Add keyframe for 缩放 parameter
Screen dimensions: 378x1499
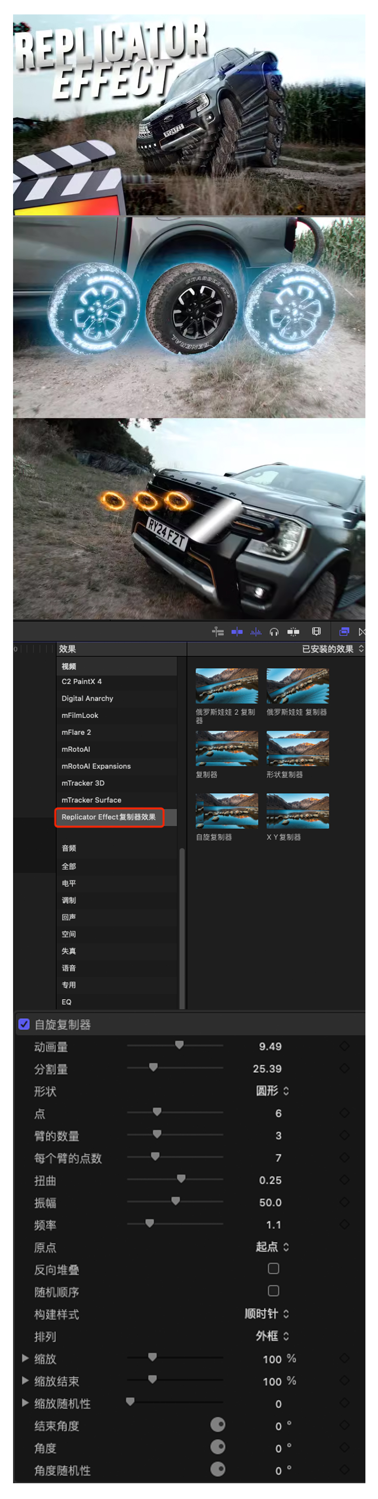pos(344,1358)
